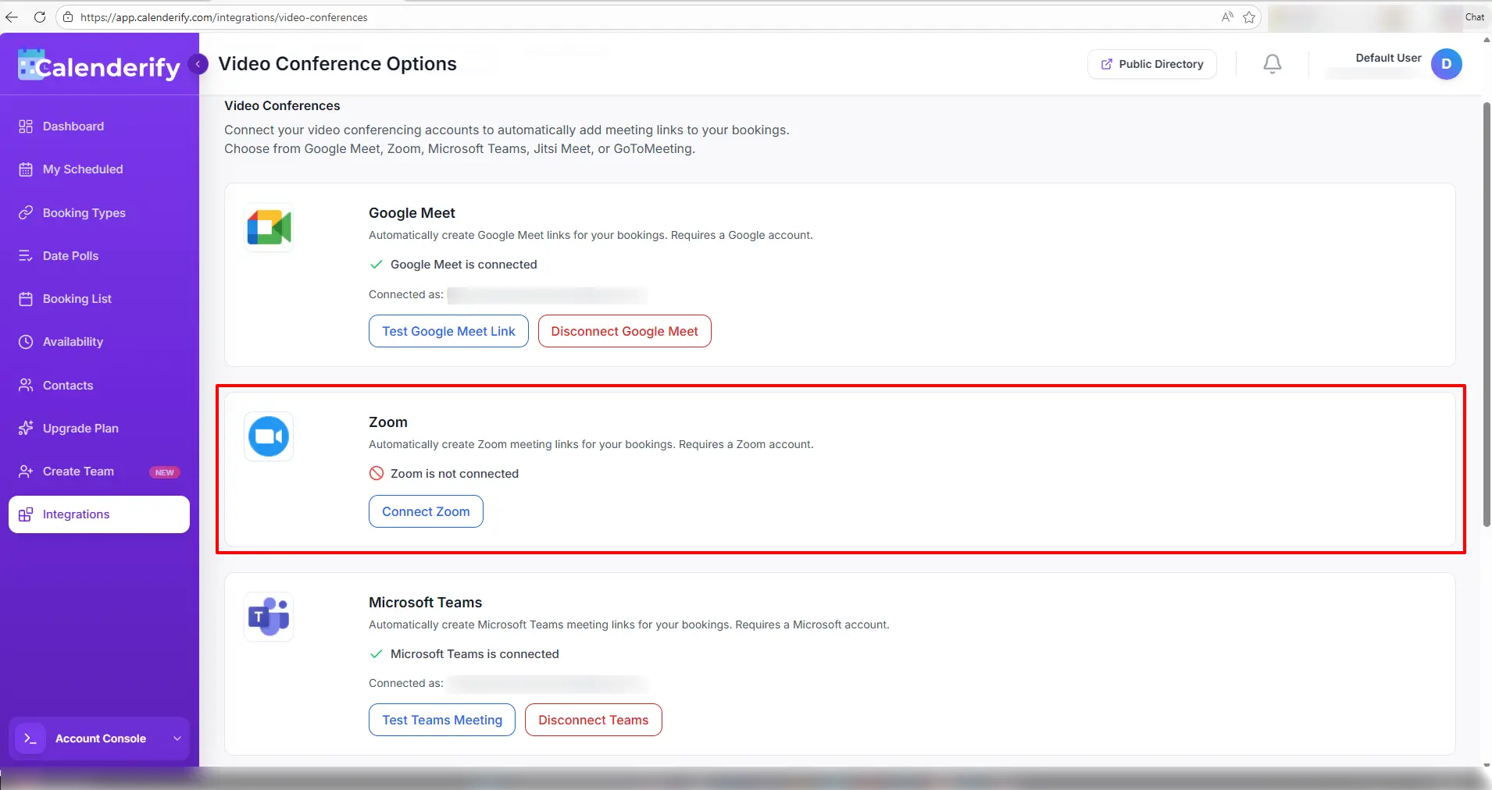Screen dimensions: 1492x790
Task: Click the browser refresh icon
Action: (40, 16)
